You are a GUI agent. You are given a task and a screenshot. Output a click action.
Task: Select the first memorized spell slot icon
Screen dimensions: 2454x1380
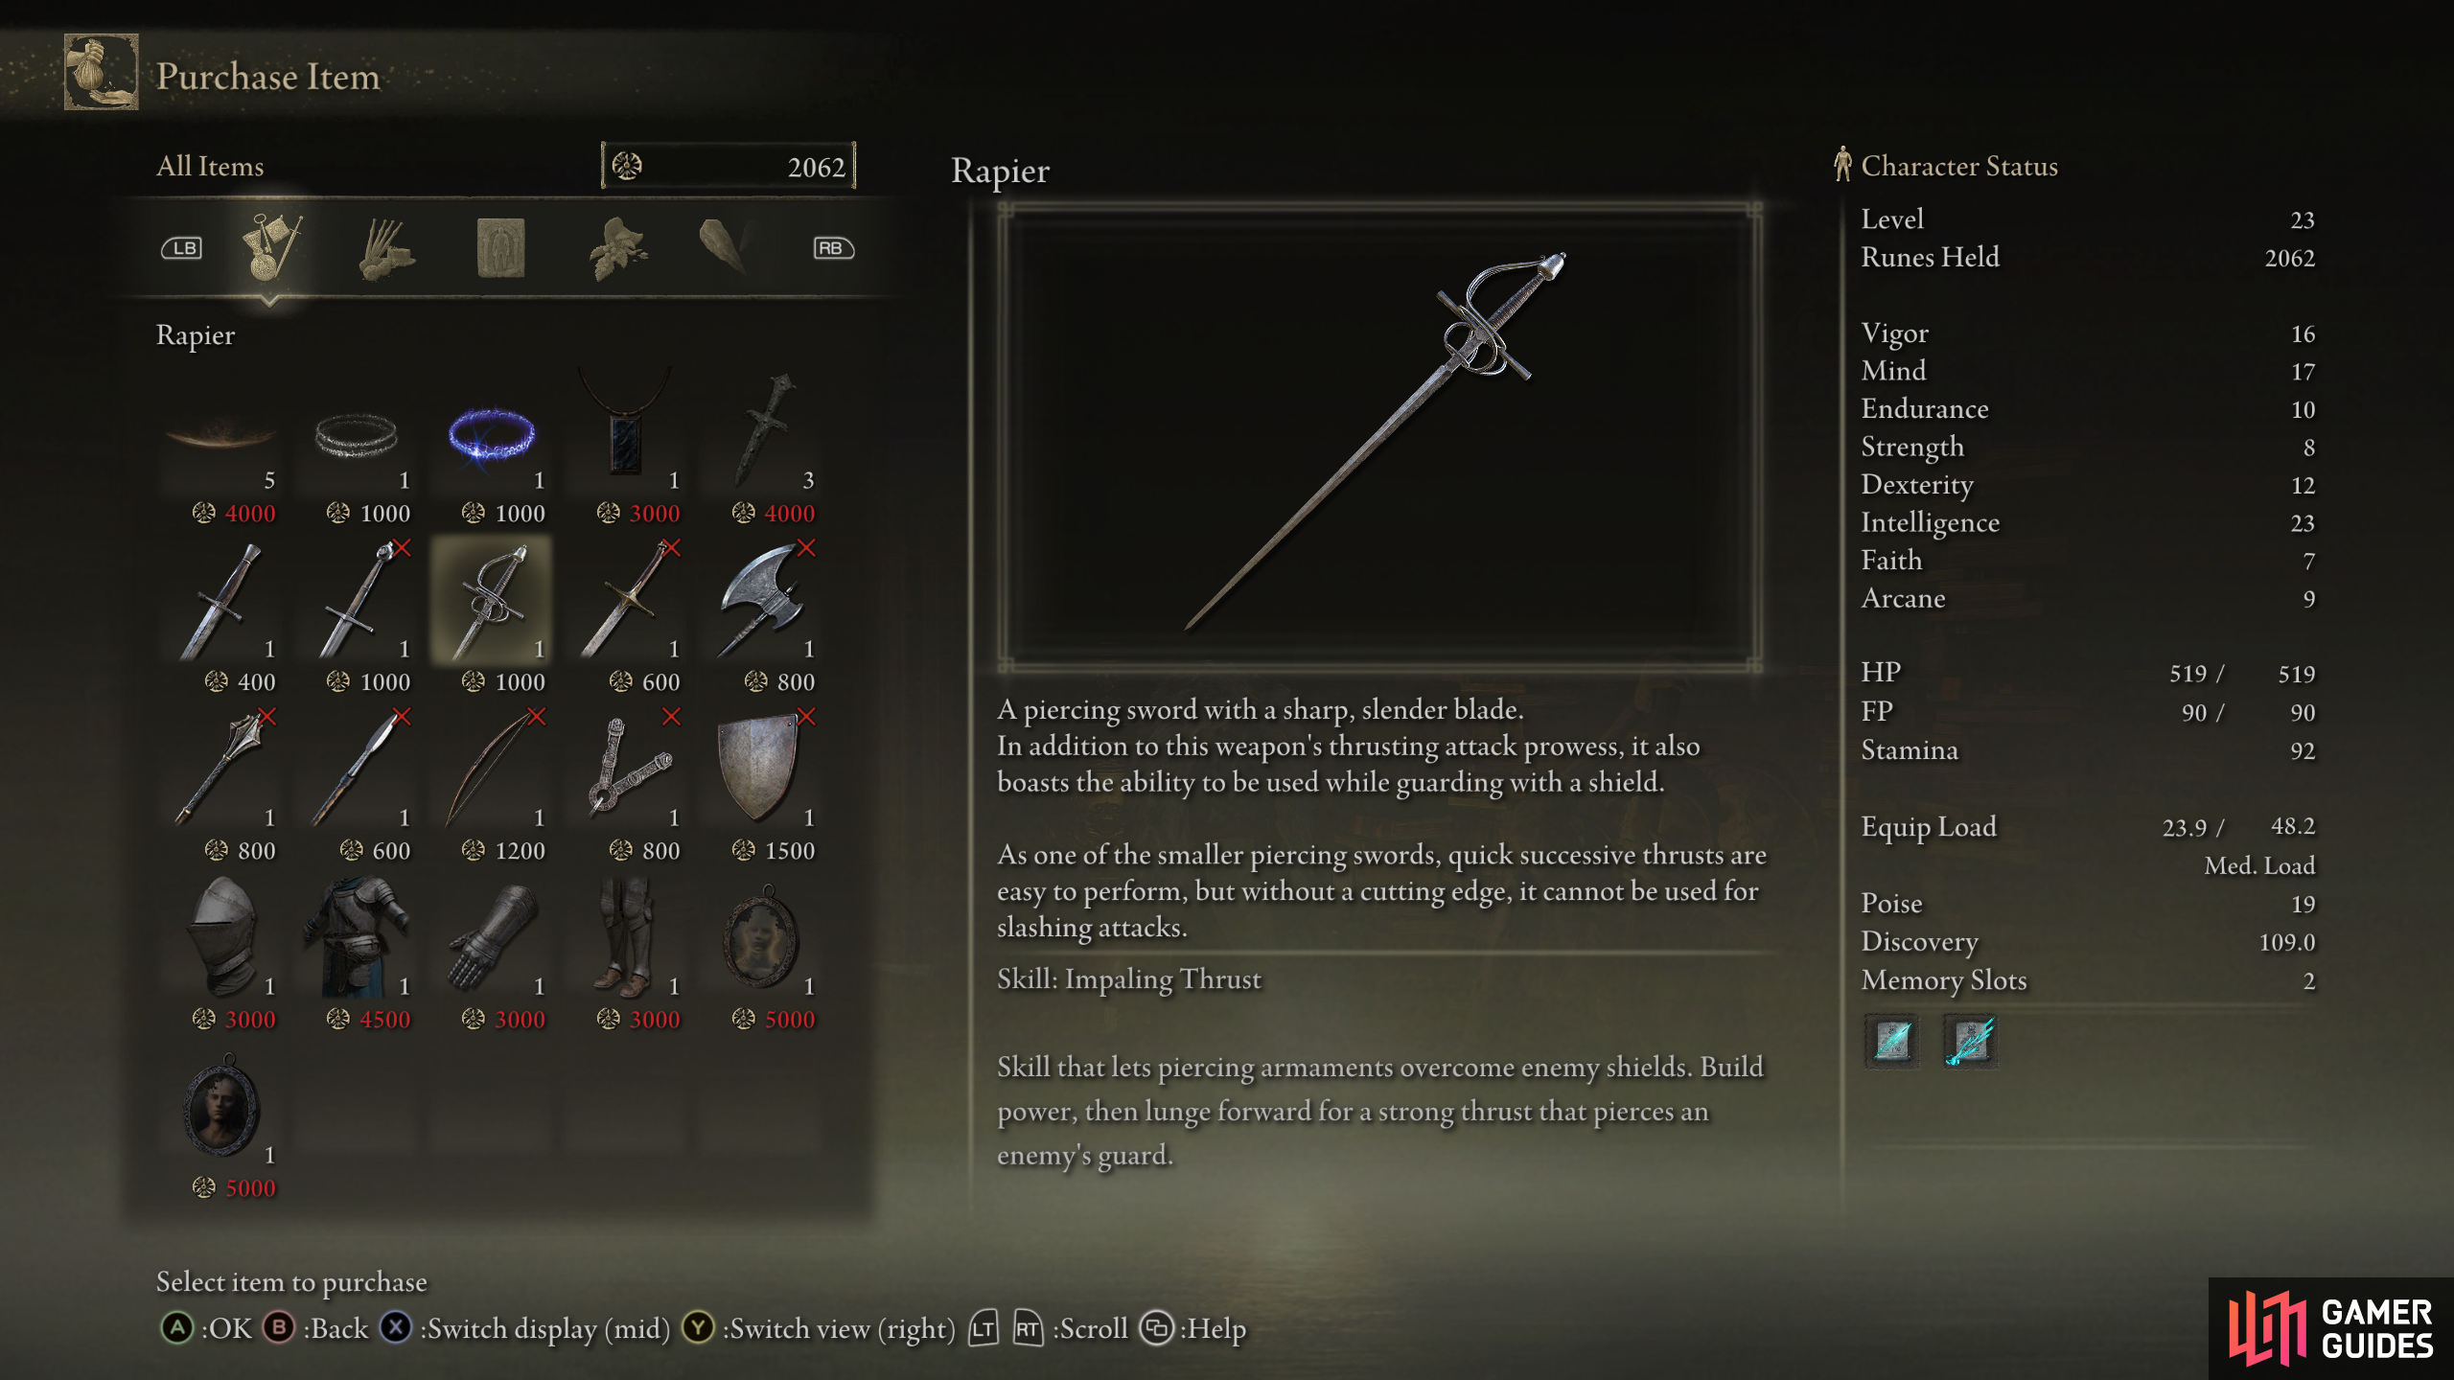tap(1891, 1040)
